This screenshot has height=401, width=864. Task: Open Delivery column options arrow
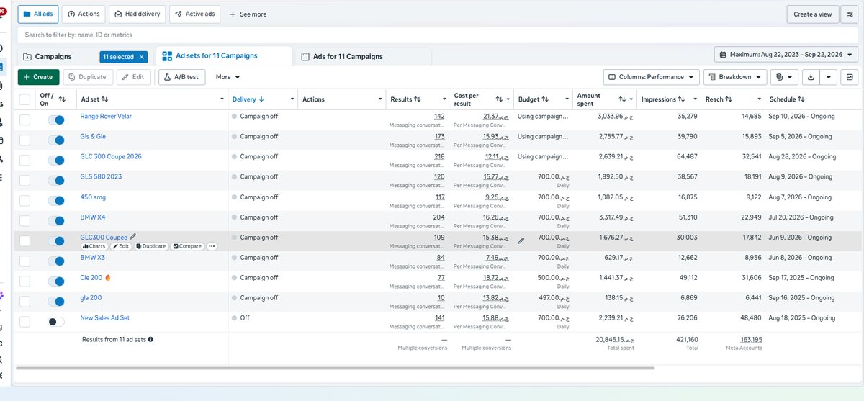click(292, 99)
